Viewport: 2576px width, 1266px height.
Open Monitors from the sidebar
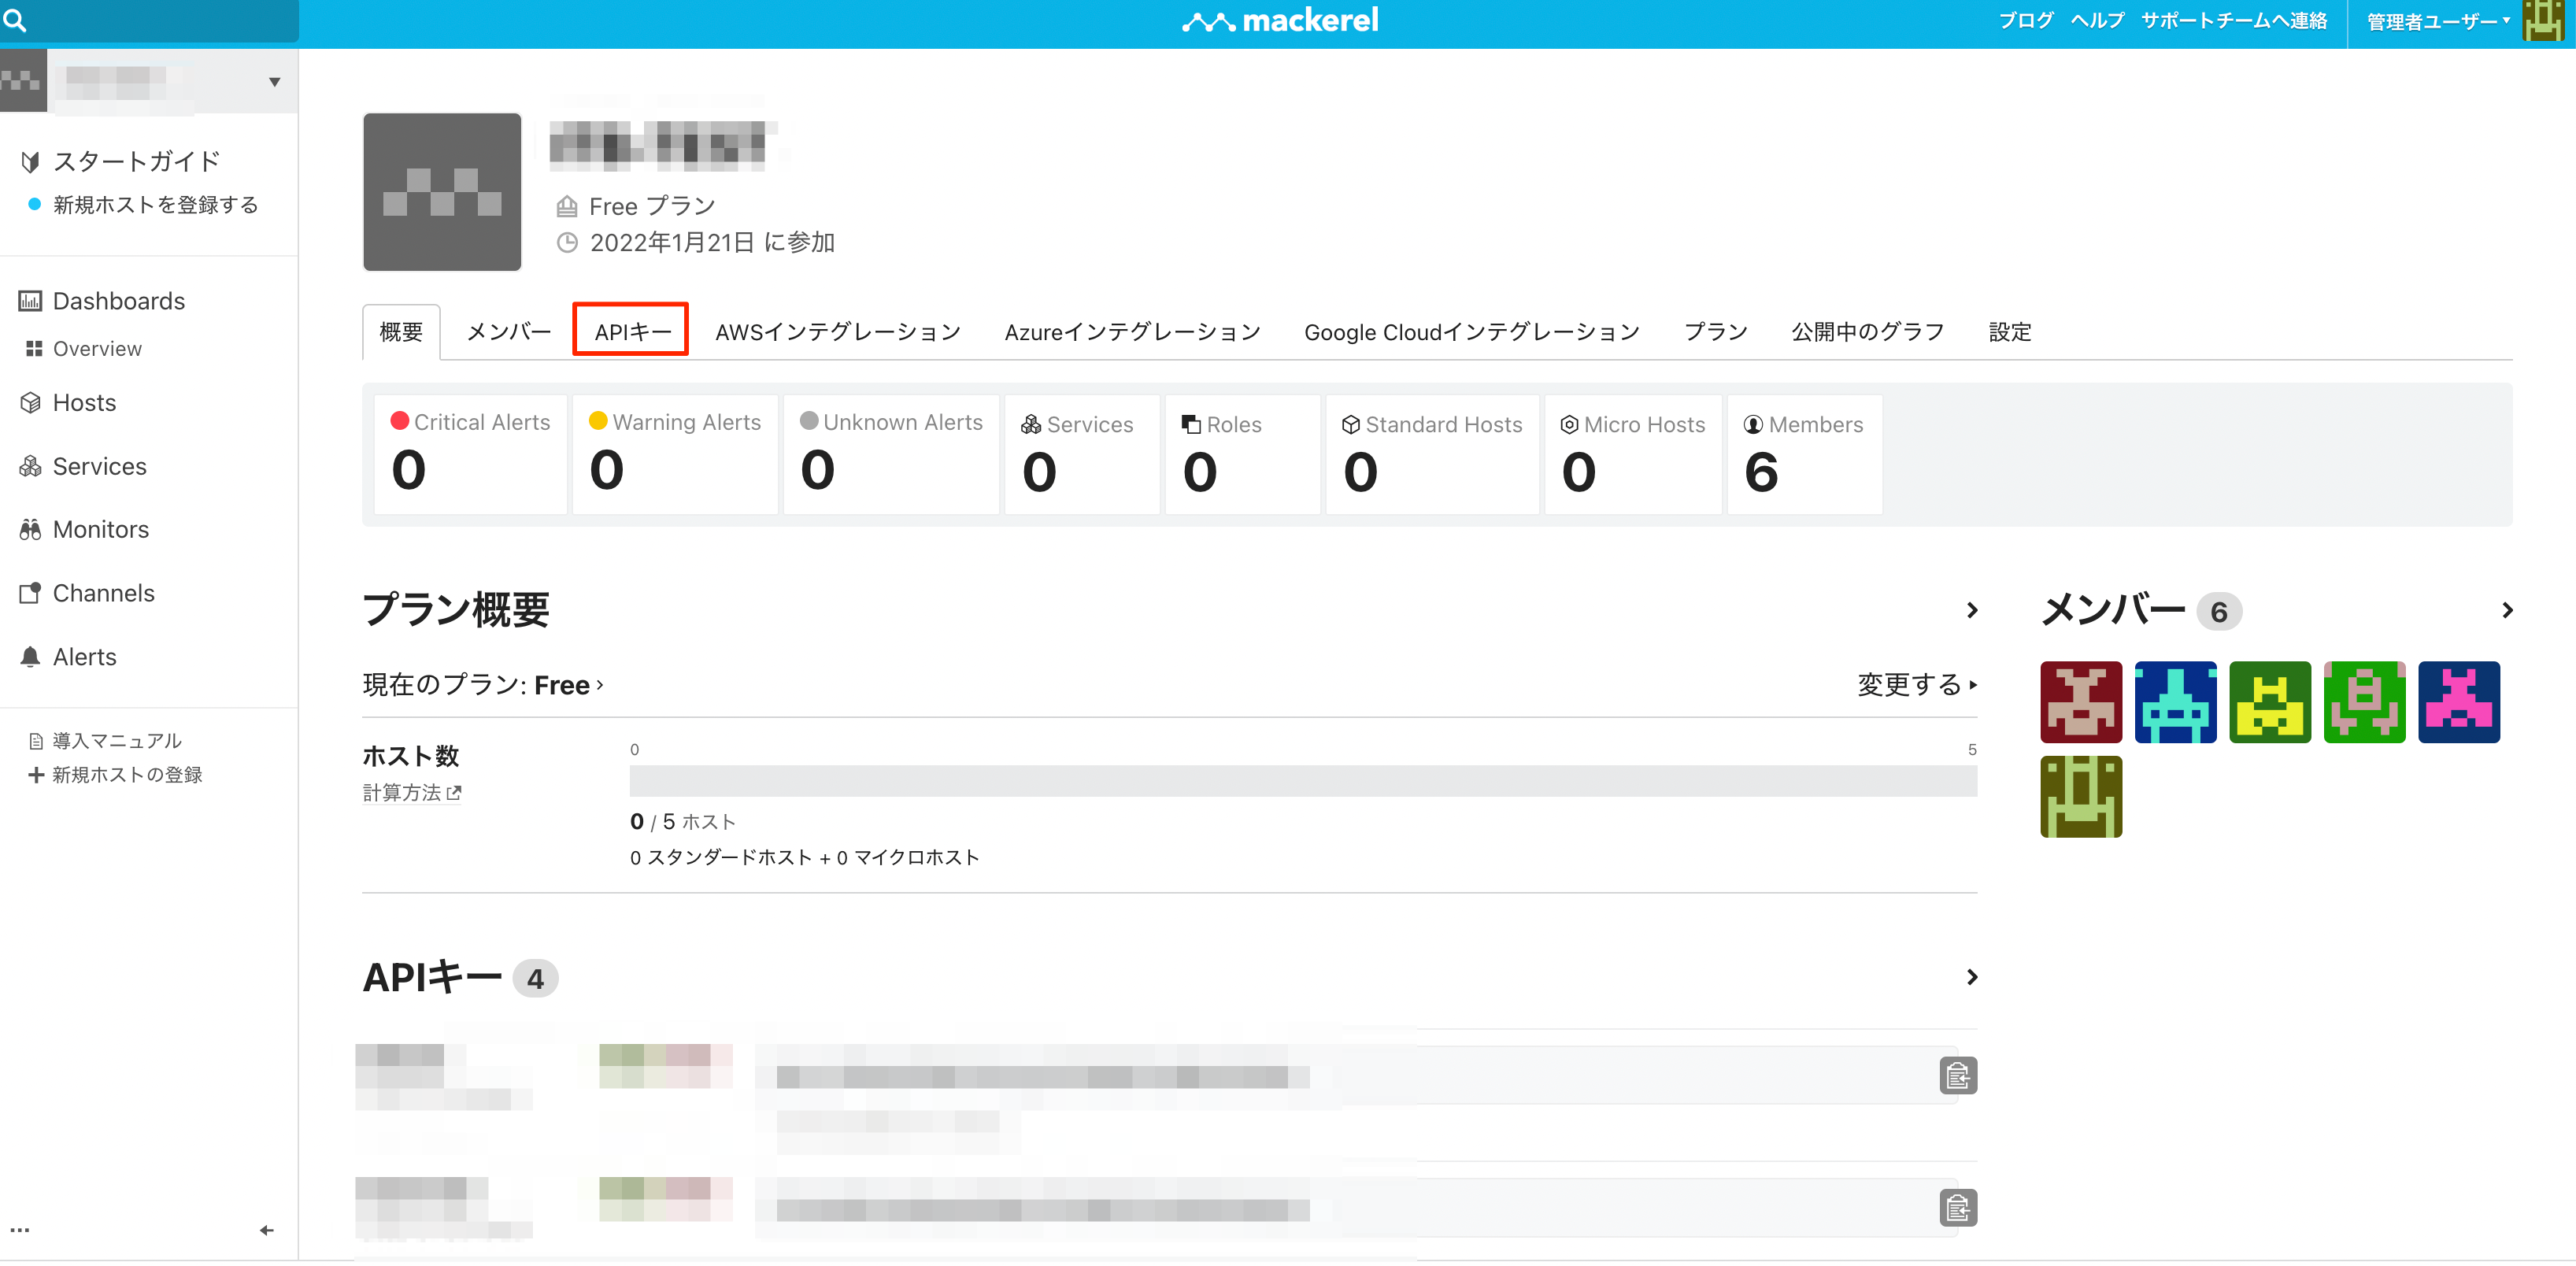pos(100,530)
